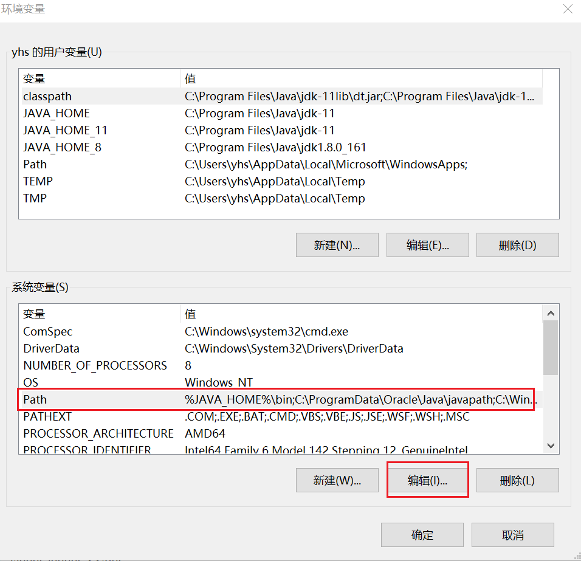Click the scrollbar down arrow

pyautogui.click(x=551, y=446)
